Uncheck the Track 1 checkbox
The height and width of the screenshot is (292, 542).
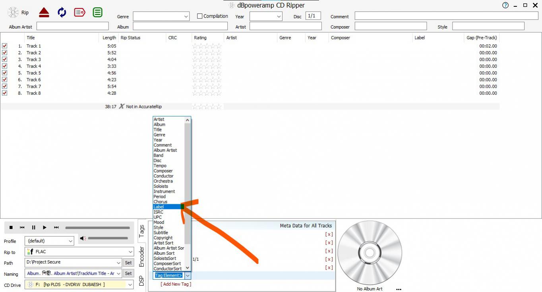tap(5, 46)
